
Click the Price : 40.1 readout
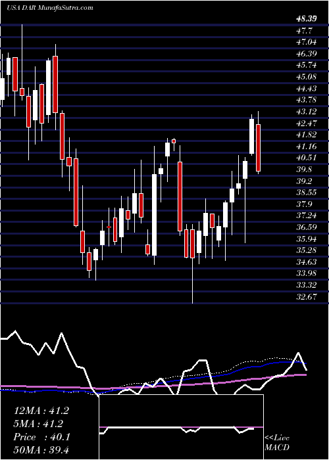coord(41,437)
